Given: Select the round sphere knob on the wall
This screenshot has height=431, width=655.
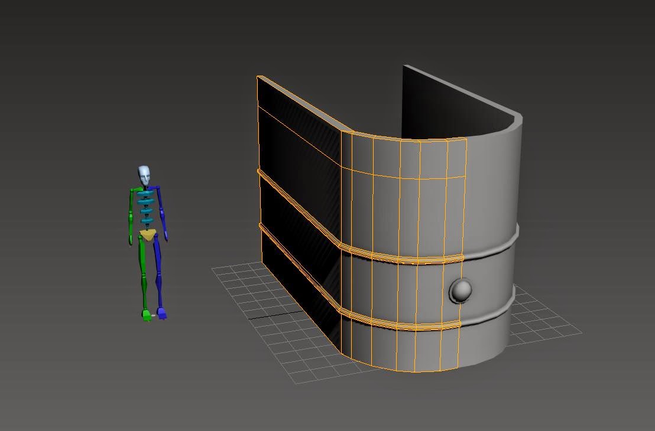Looking at the screenshot, I should (x=461, y=290).
